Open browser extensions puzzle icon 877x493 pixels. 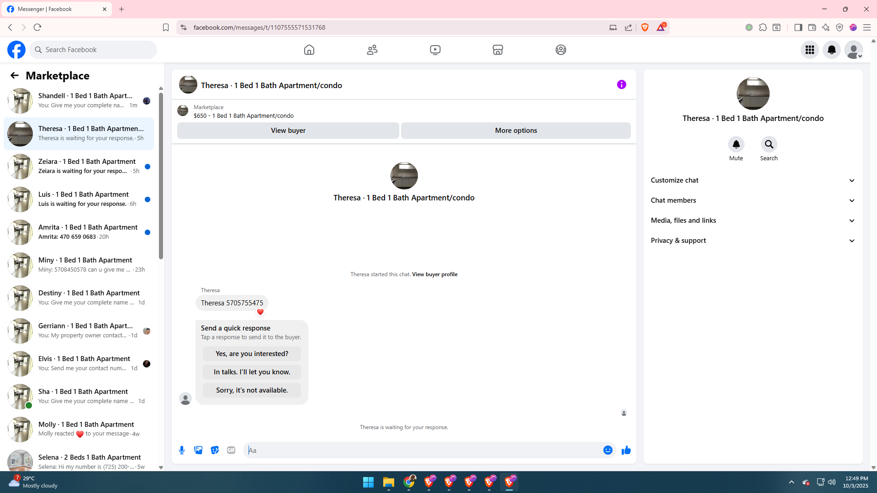click(763, 27)
